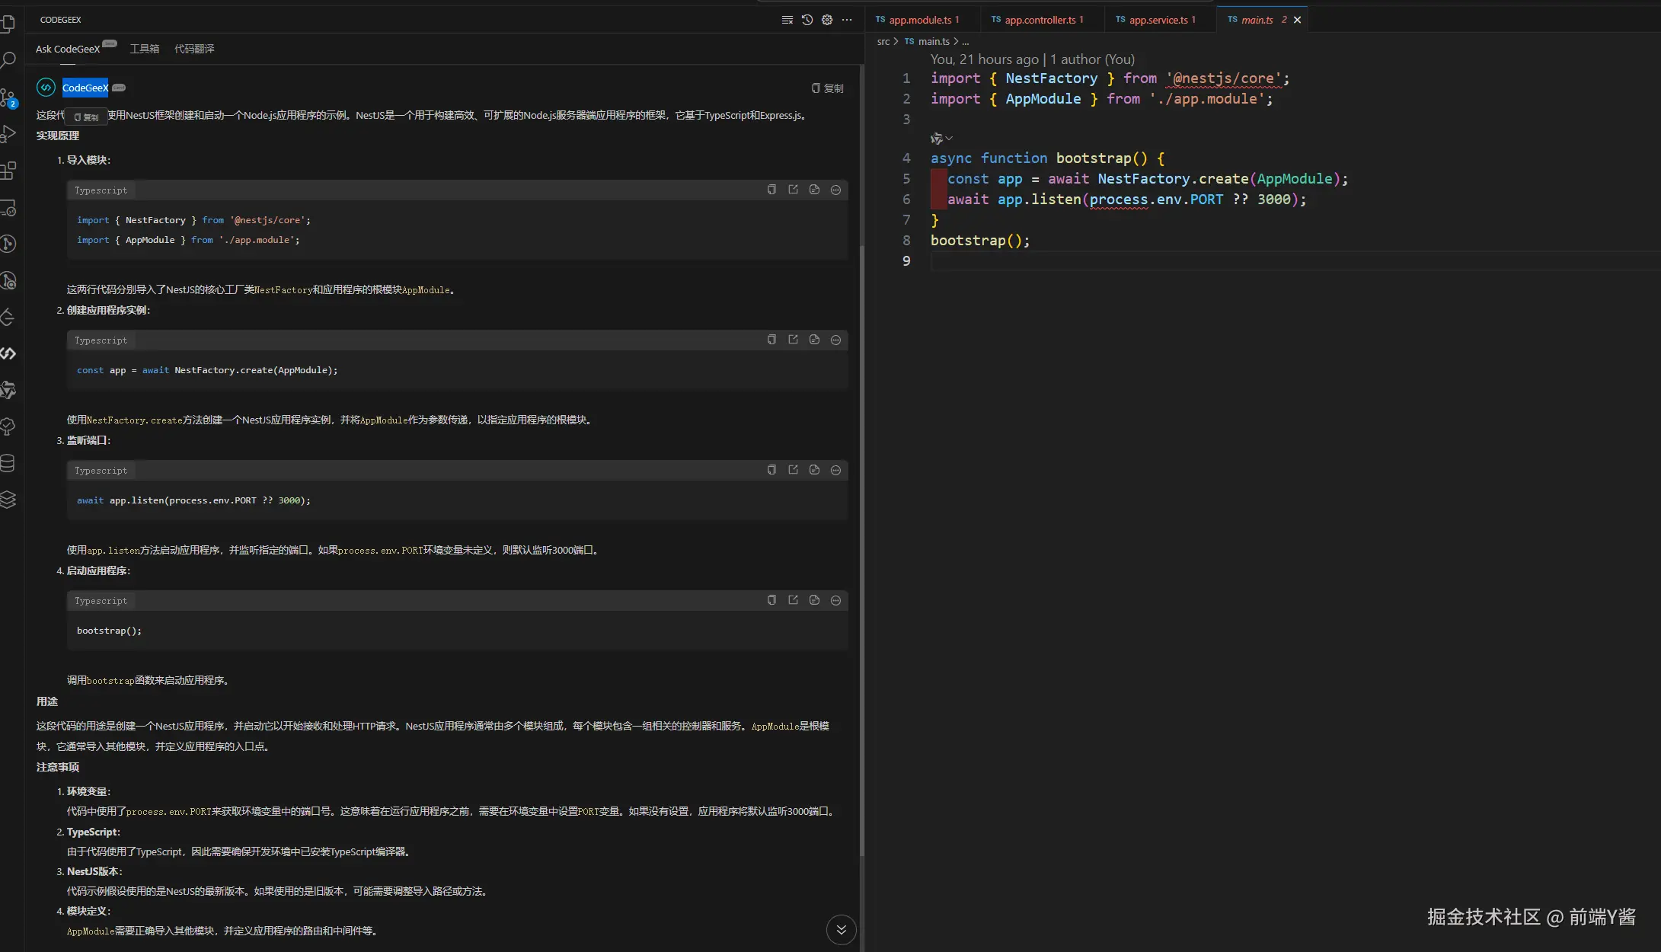The height and width of the screenshot is (952, 1661).
Task: Create new file from app.listen snippet
Action: (814, 470)
